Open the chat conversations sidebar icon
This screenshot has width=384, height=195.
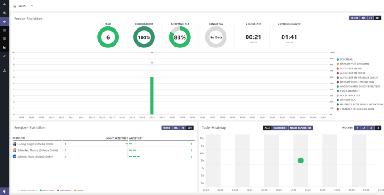[5, 13]
